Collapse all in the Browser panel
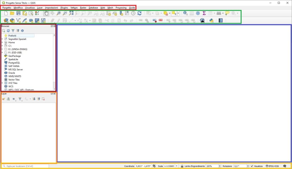292x169 pixels. pos(18,31)
